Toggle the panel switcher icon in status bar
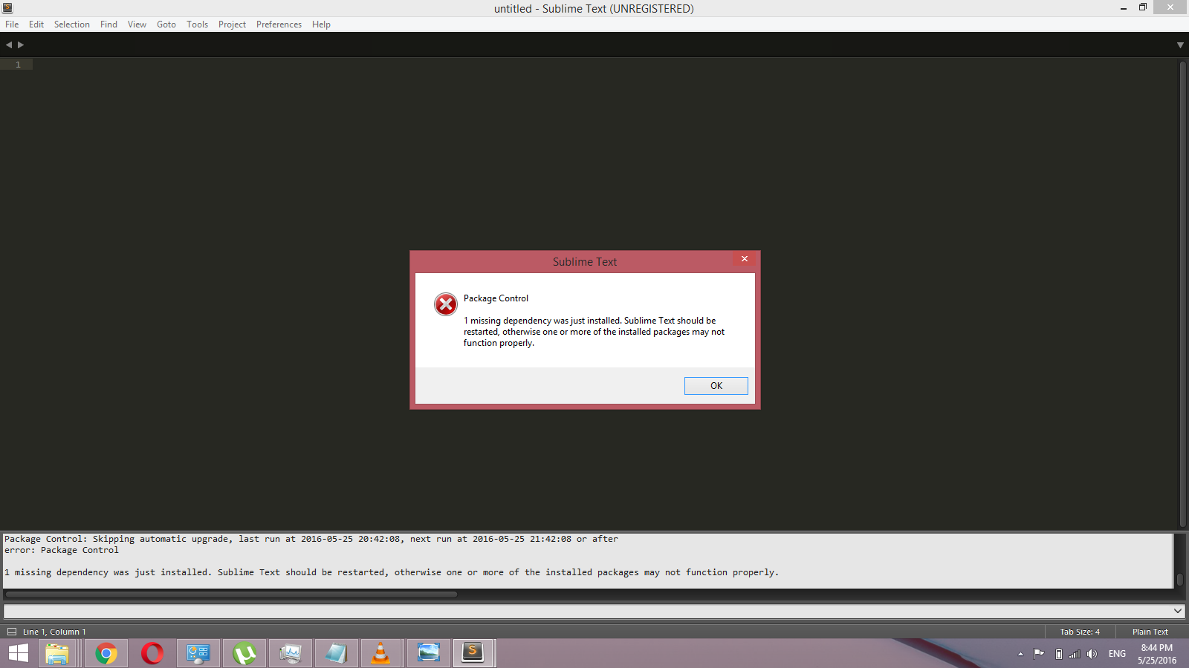 (12, 632)
